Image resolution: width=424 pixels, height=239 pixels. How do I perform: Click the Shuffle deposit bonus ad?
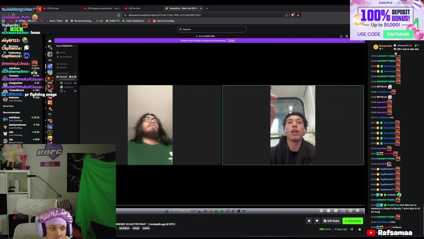[x=387, y=20]
